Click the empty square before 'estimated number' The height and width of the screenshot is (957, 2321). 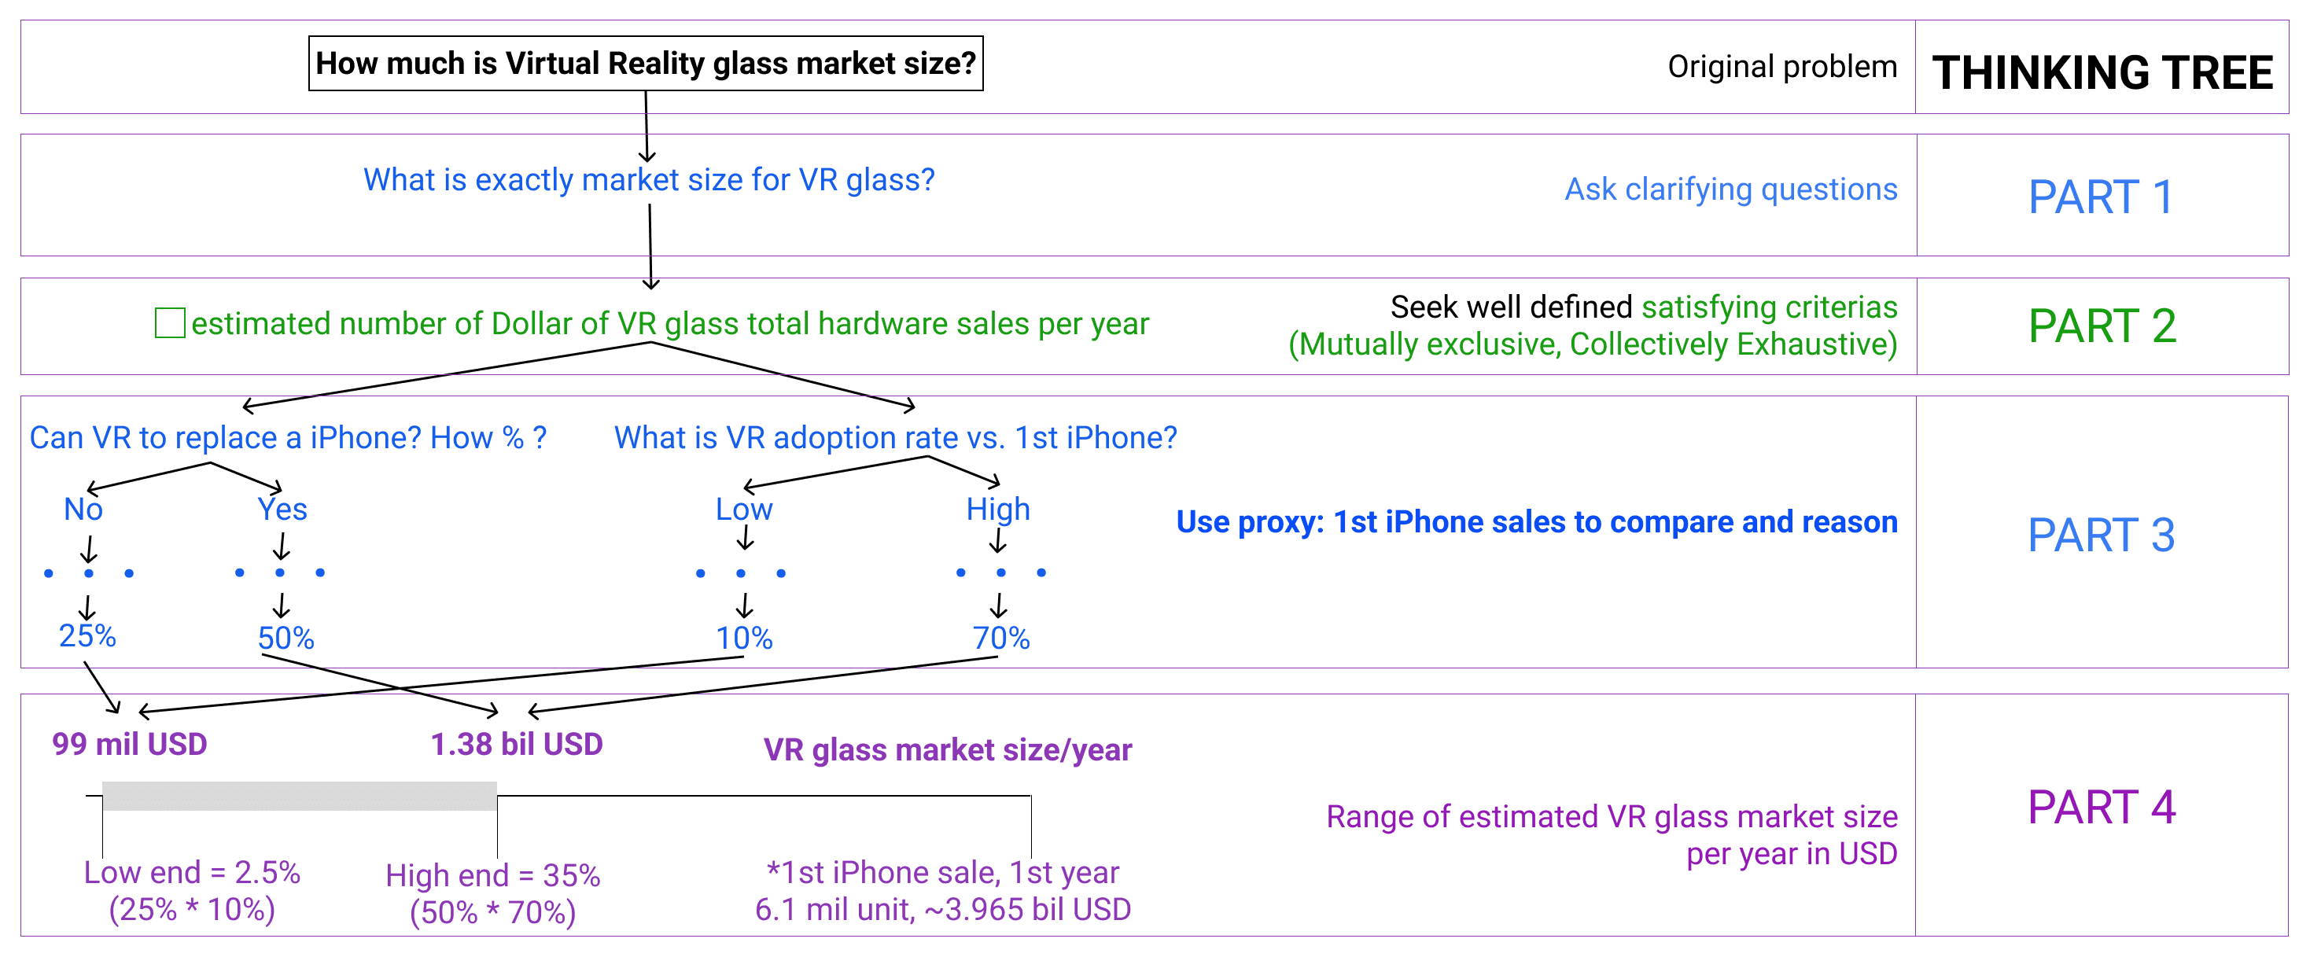[x=169, y=322]
